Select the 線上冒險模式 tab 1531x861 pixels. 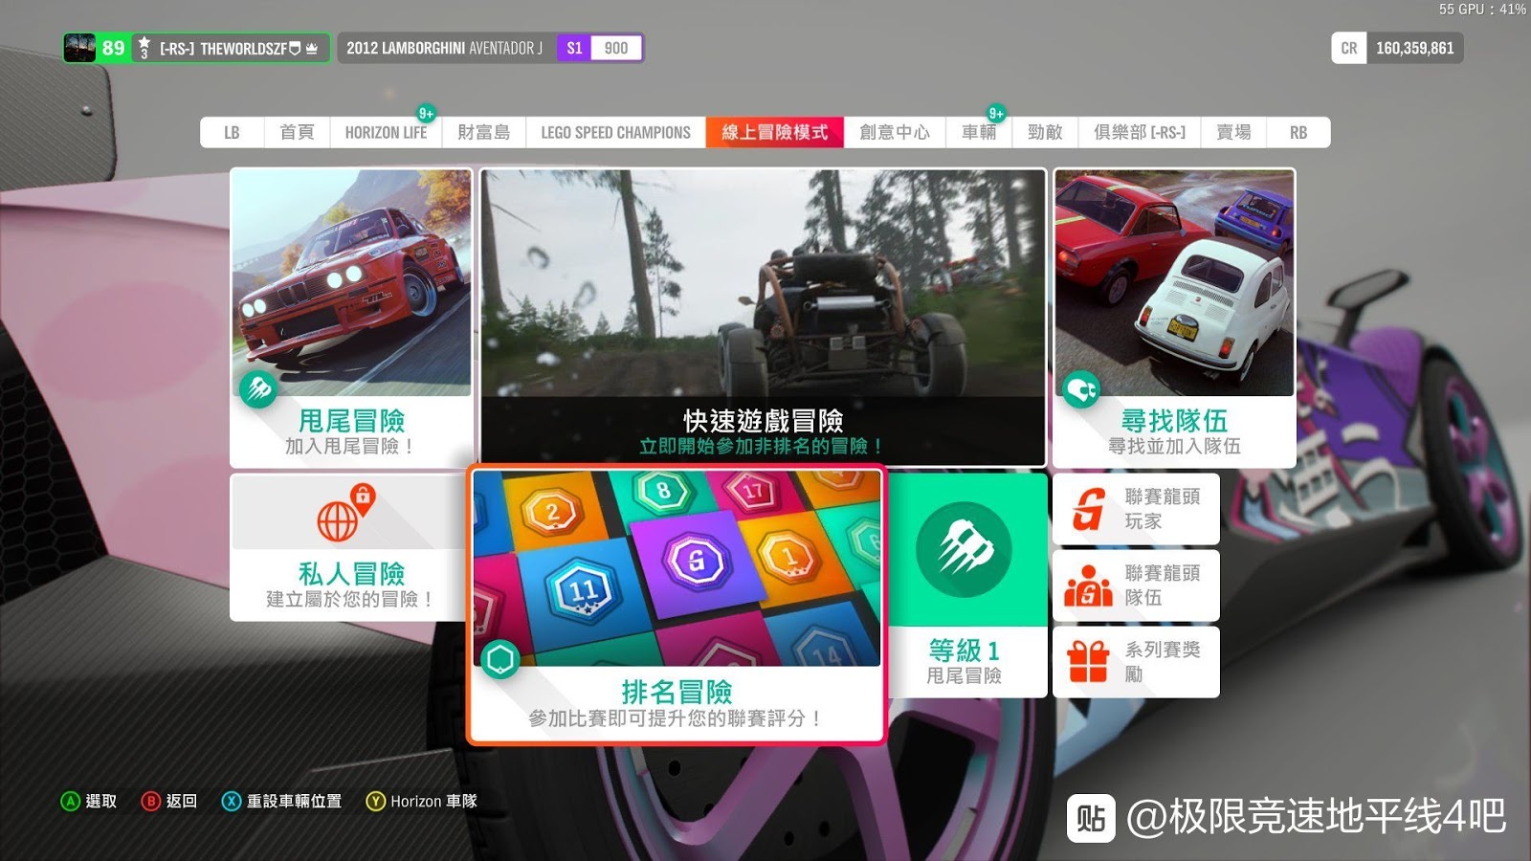(775, 132)
